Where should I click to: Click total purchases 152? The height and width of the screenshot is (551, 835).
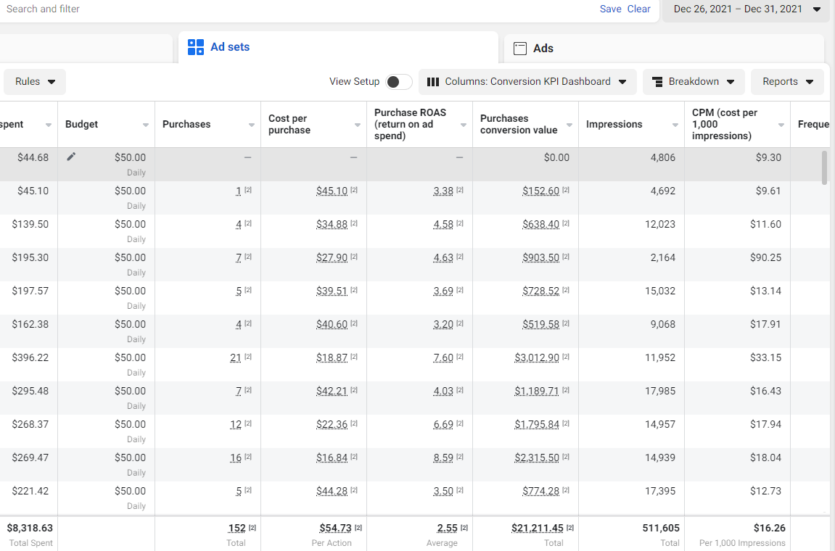pos(237,528)
